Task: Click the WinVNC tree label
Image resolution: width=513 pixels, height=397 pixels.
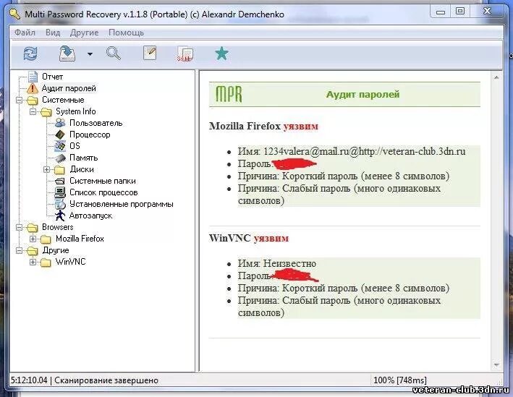Action: coord(70,262)
